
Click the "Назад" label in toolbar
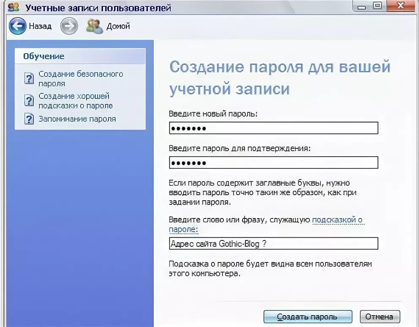[40, 26]
